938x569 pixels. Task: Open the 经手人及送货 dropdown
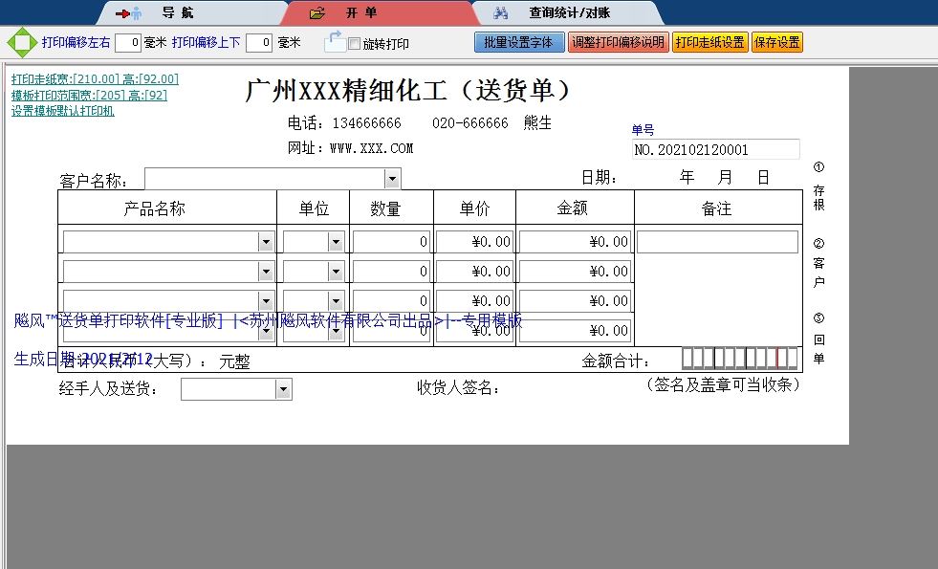[282, 388]
